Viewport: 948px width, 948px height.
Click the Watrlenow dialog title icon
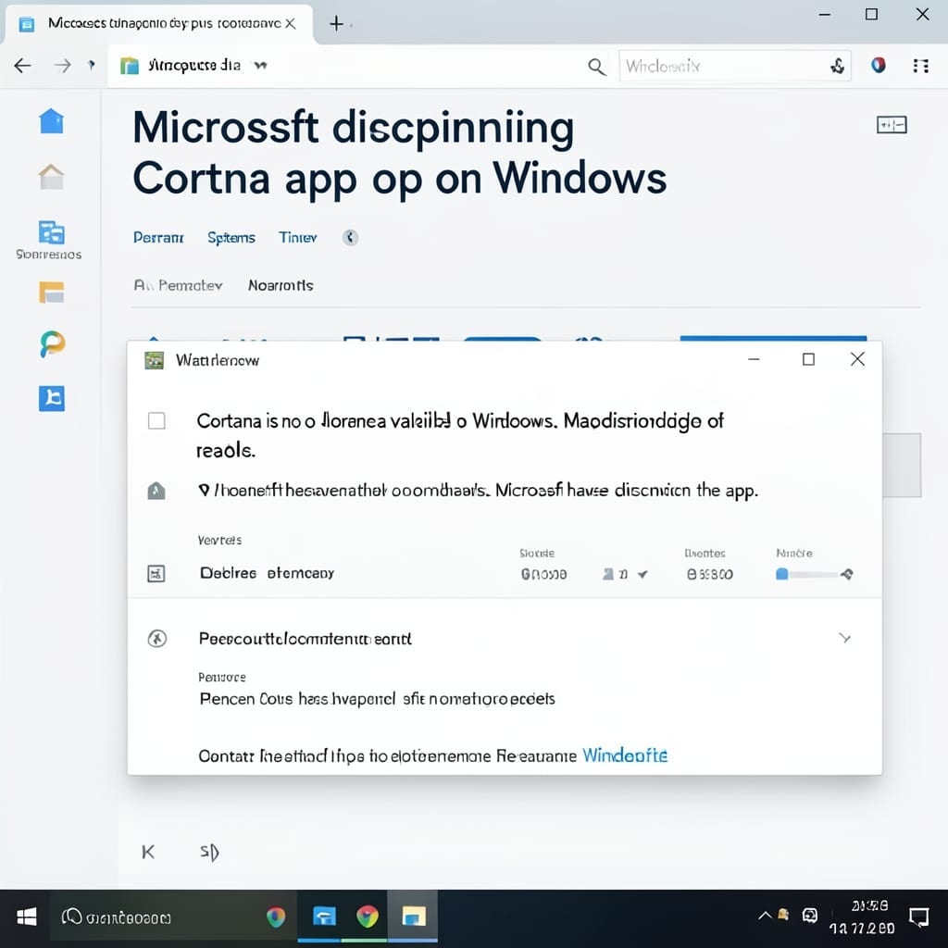155,360
